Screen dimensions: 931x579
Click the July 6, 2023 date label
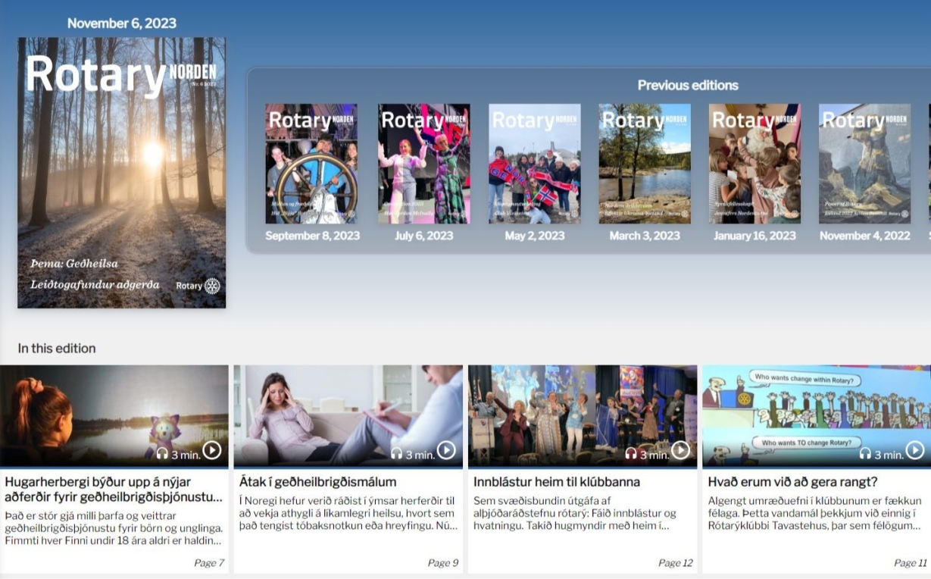(x=424, y=236)
